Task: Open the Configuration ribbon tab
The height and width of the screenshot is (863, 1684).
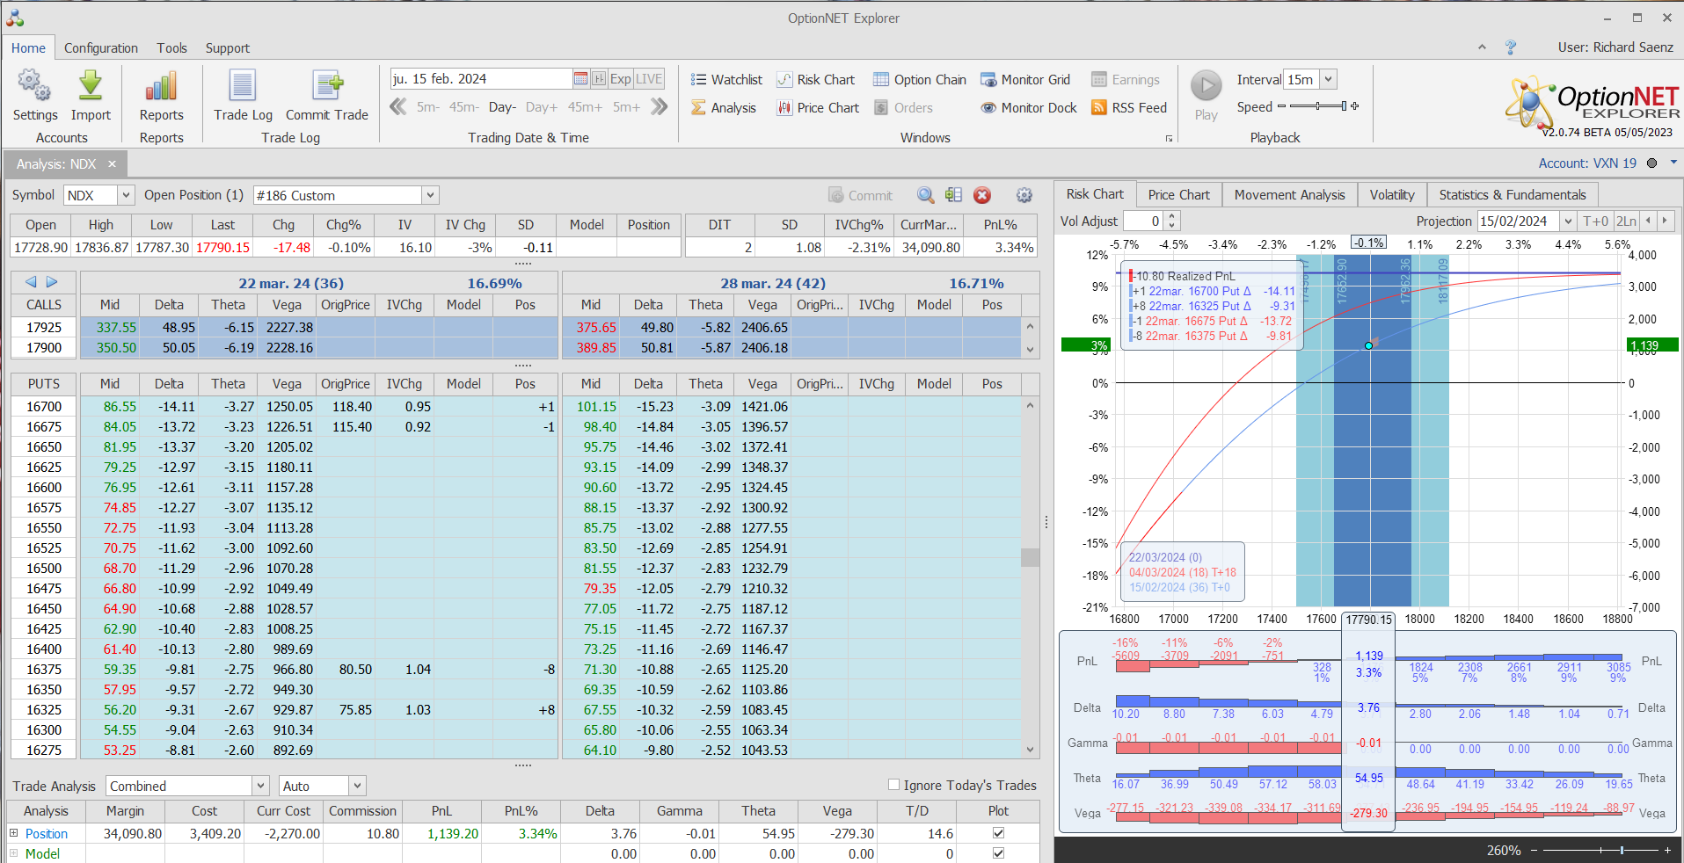Action: point(100,48)
